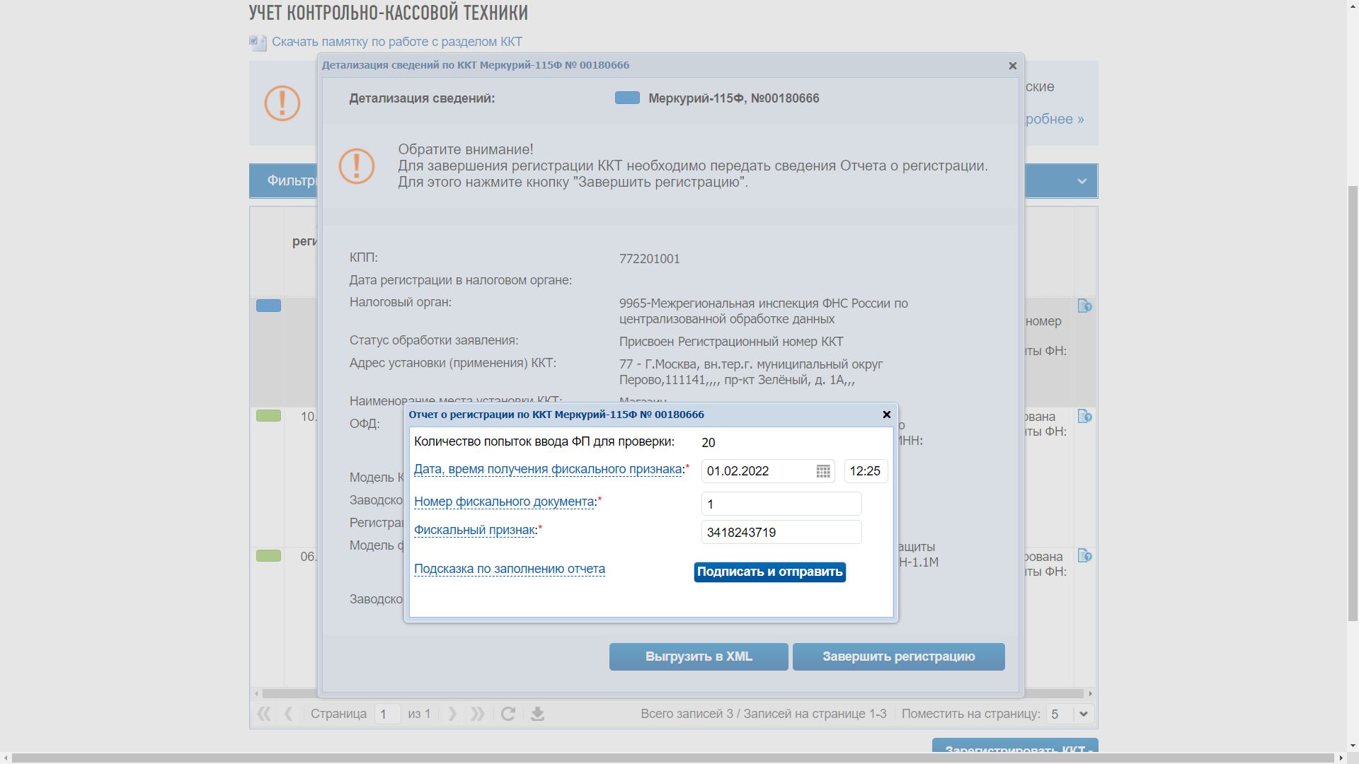The height and width of the screenshot is (764, 1359).
Task: Click the memo document icon near download link
Action: (258, 42)
